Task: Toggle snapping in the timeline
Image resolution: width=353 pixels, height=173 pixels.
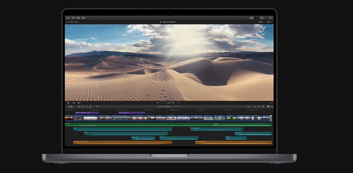Action: [x=258, y=106]
